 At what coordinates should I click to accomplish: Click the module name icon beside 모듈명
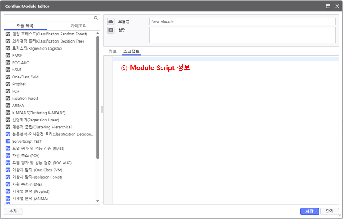click(111, 21)
